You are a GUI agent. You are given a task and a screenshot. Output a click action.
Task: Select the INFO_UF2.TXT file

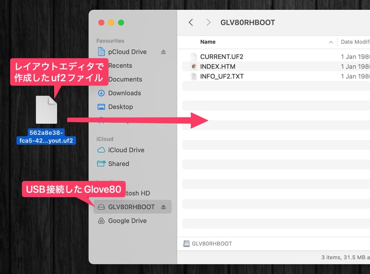222,76
